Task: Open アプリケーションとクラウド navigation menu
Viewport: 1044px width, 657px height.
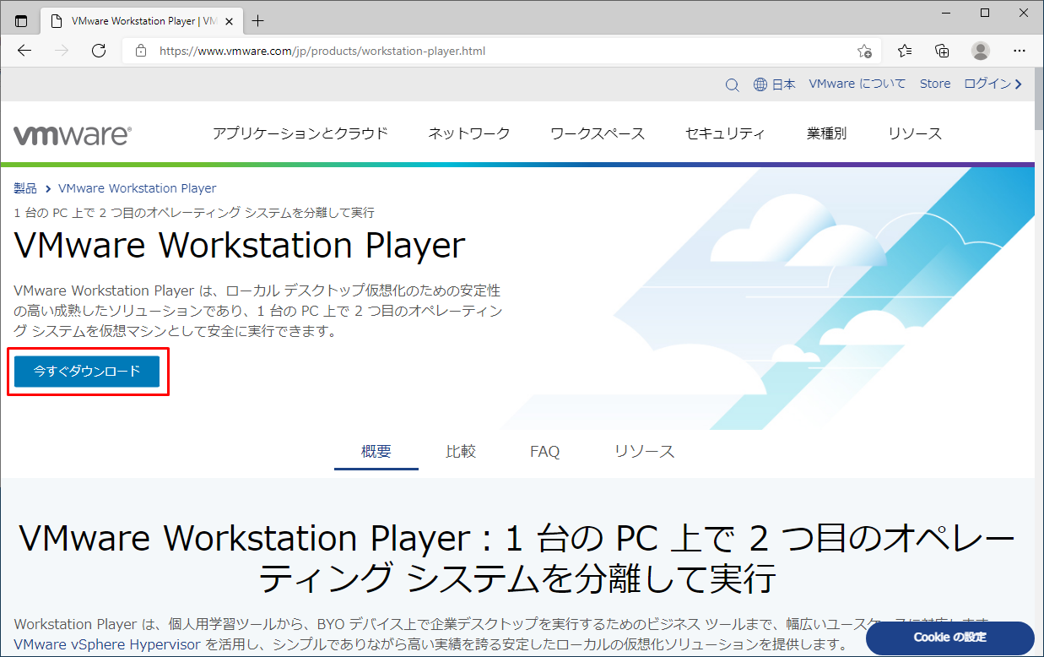Action: tap(300, 133)
